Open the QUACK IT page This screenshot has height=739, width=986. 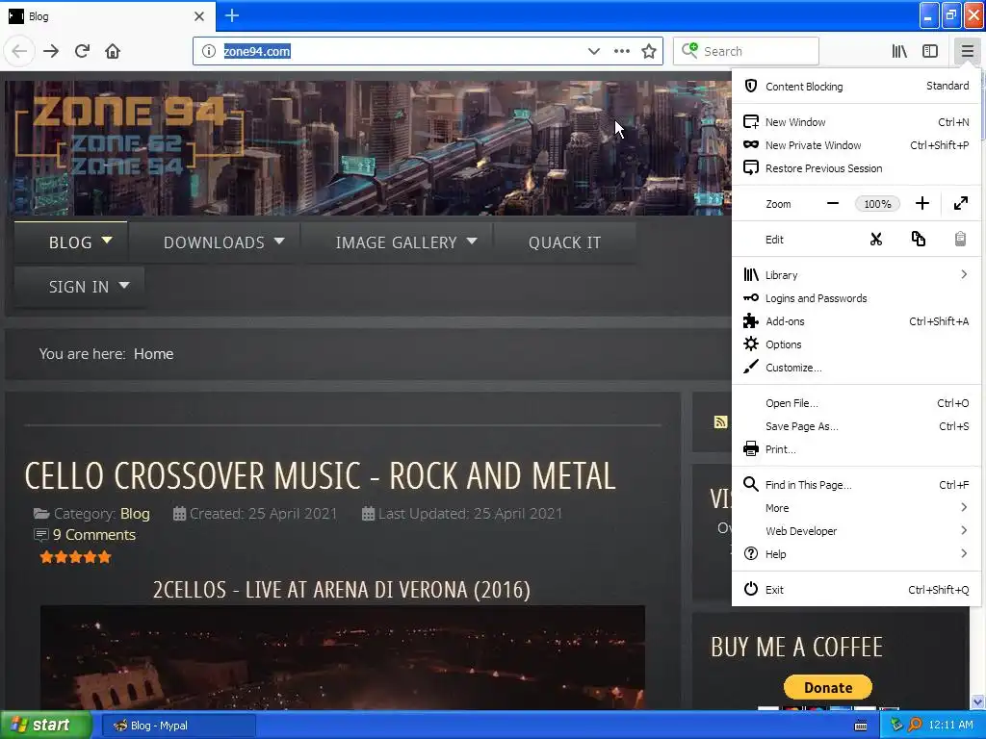[x=564, y=242]
